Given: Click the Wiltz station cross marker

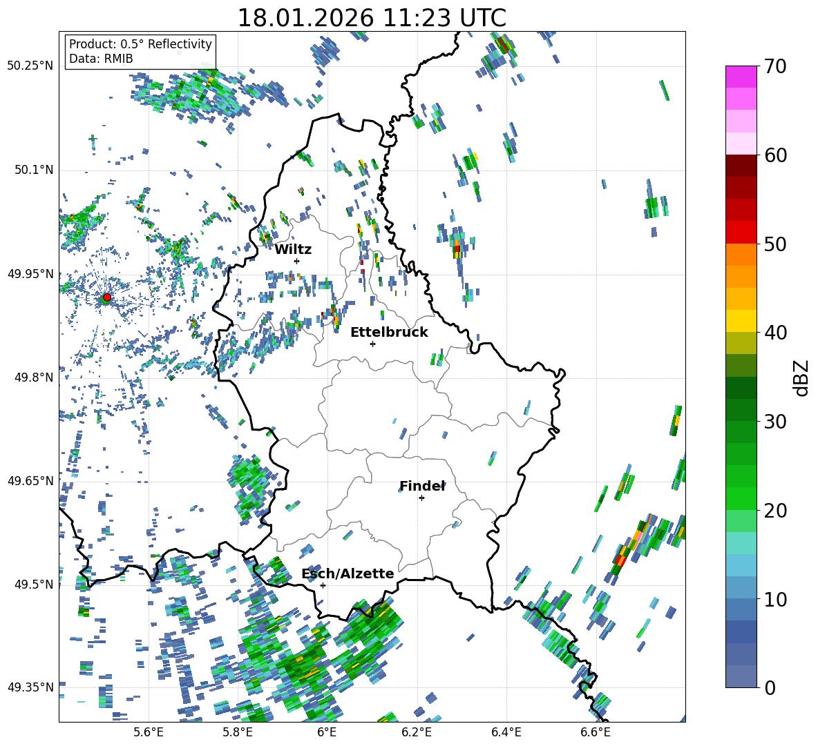Looking at the screenshot, I should (x=297, y=261).
